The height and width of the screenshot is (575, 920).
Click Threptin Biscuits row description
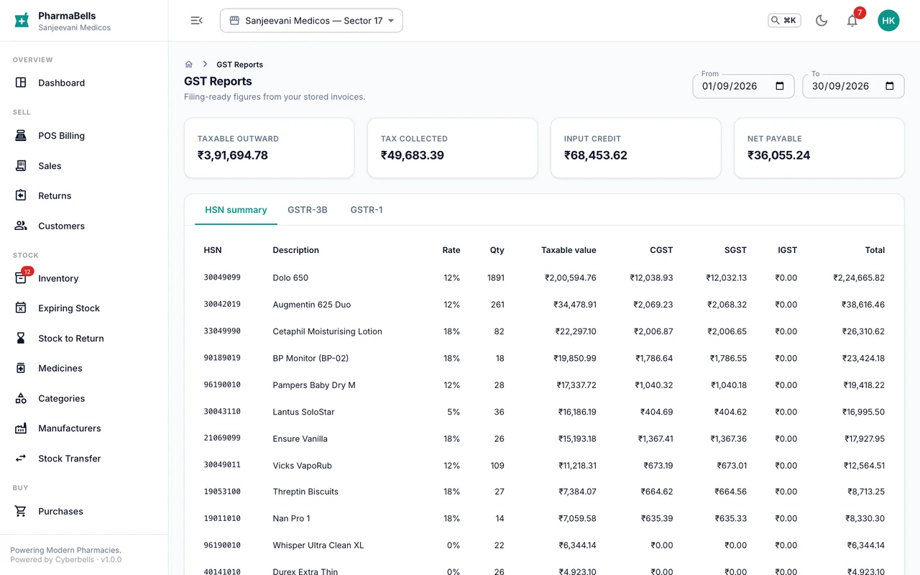[305, 492]
